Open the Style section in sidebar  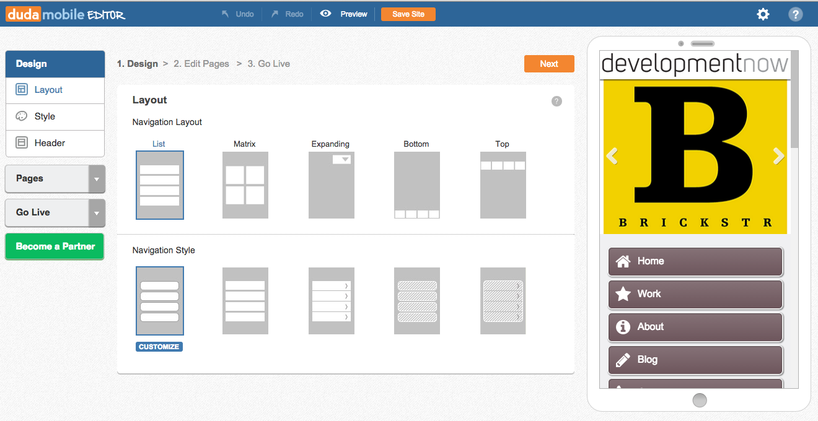click(45, 116)
